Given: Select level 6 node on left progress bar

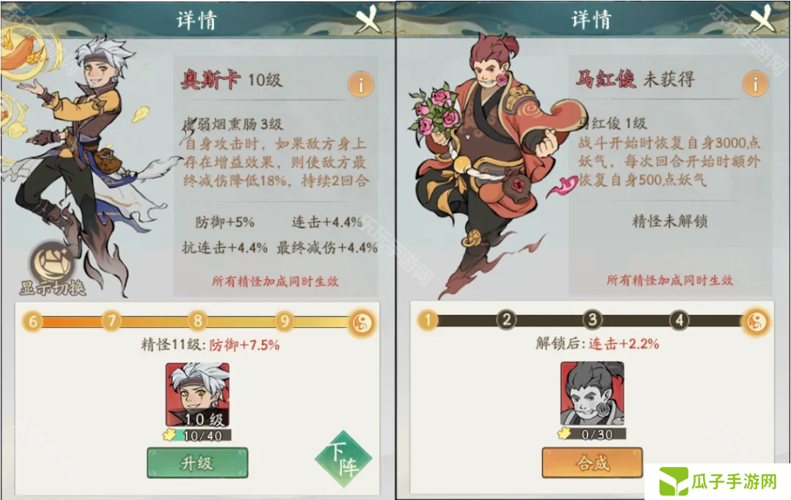Looking at the screenshot, I should point(33,321).
